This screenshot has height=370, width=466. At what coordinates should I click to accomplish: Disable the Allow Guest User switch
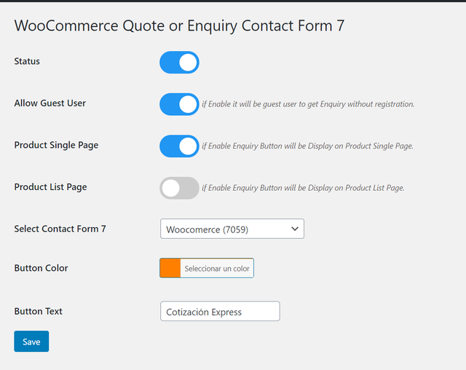179,104
